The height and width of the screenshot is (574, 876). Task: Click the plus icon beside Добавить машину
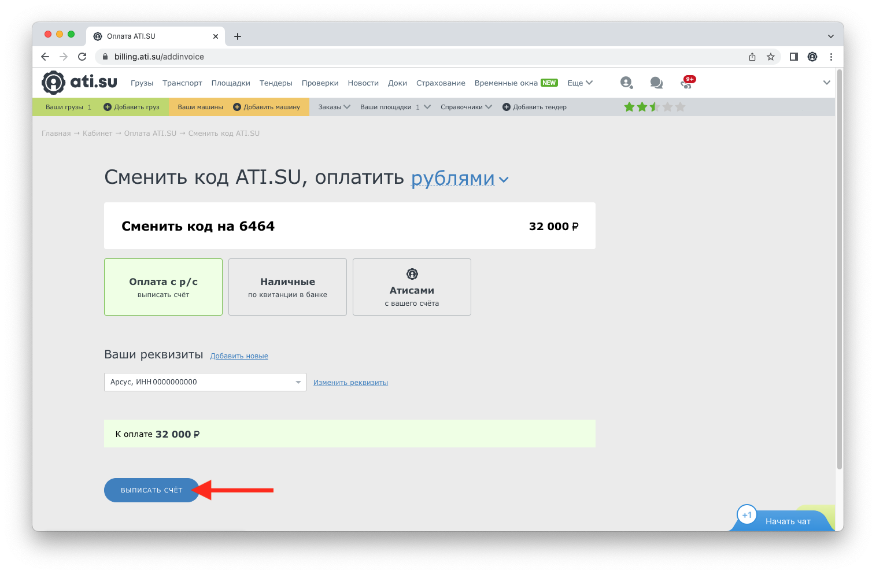click(236, 107)
